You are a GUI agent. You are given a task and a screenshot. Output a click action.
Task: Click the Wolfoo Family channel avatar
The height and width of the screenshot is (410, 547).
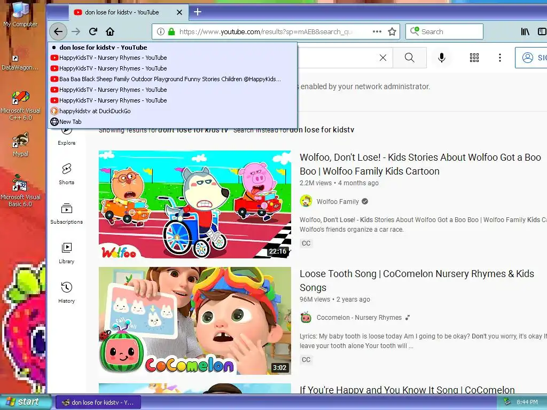click(306, 201)
